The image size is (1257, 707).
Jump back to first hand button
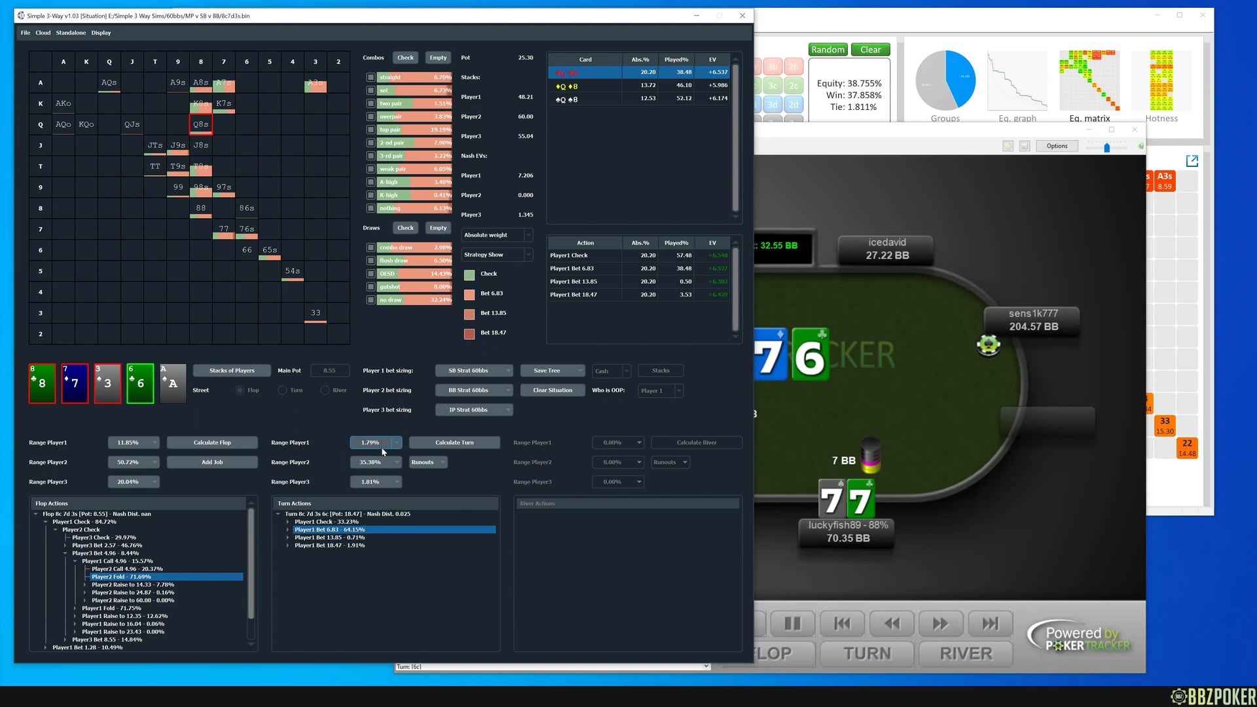842,624
